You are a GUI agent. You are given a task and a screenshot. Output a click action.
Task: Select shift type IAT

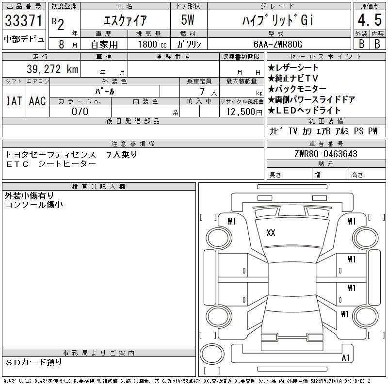[x=14, y=101]
